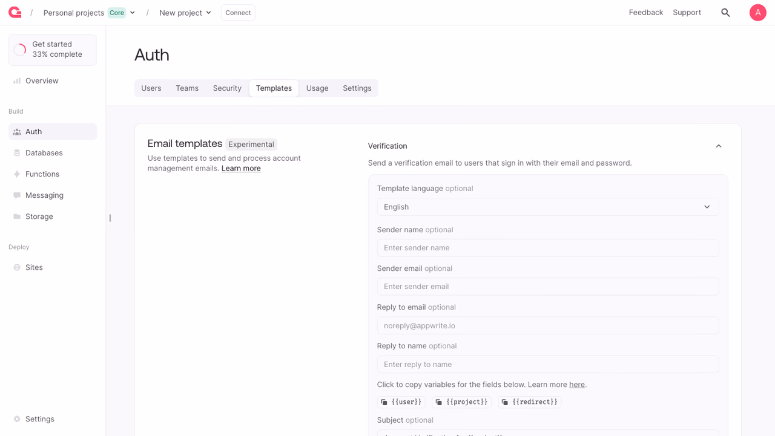Viewport: 775px width, 436px height.
Task: Open Messaging in the sidebar
Action: 53,195
